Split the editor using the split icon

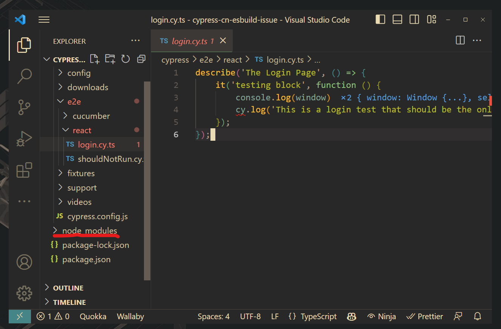pyautogui.click(x=460, y=40)
